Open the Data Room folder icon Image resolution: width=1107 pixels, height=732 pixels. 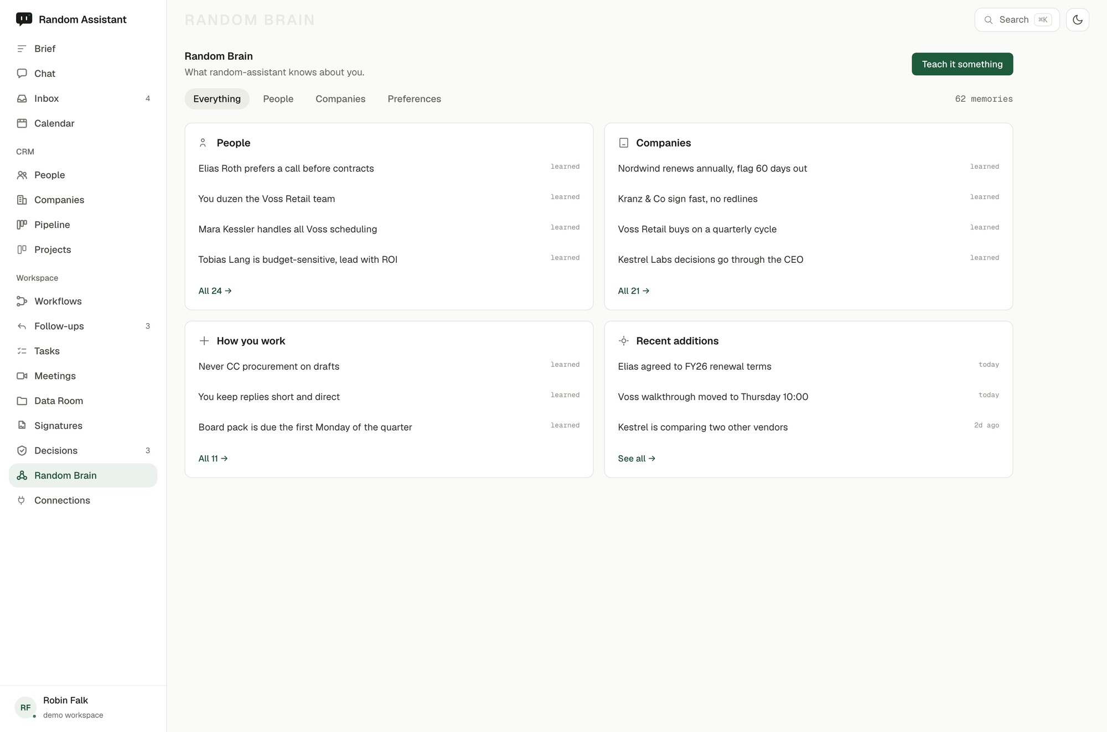[x=22, y=401]
